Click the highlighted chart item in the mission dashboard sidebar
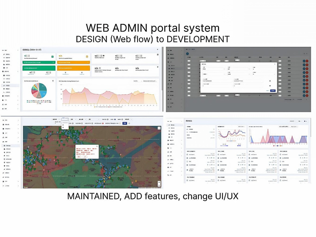316x237 pixels. coord(10,85)
